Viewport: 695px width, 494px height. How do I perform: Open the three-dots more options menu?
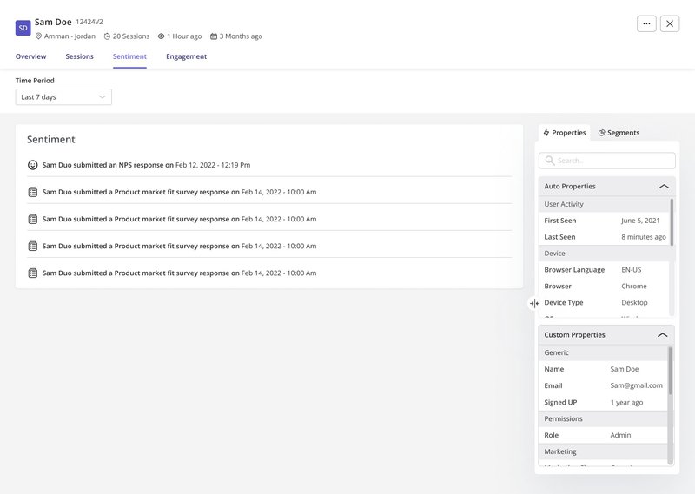tap(646, 23)
